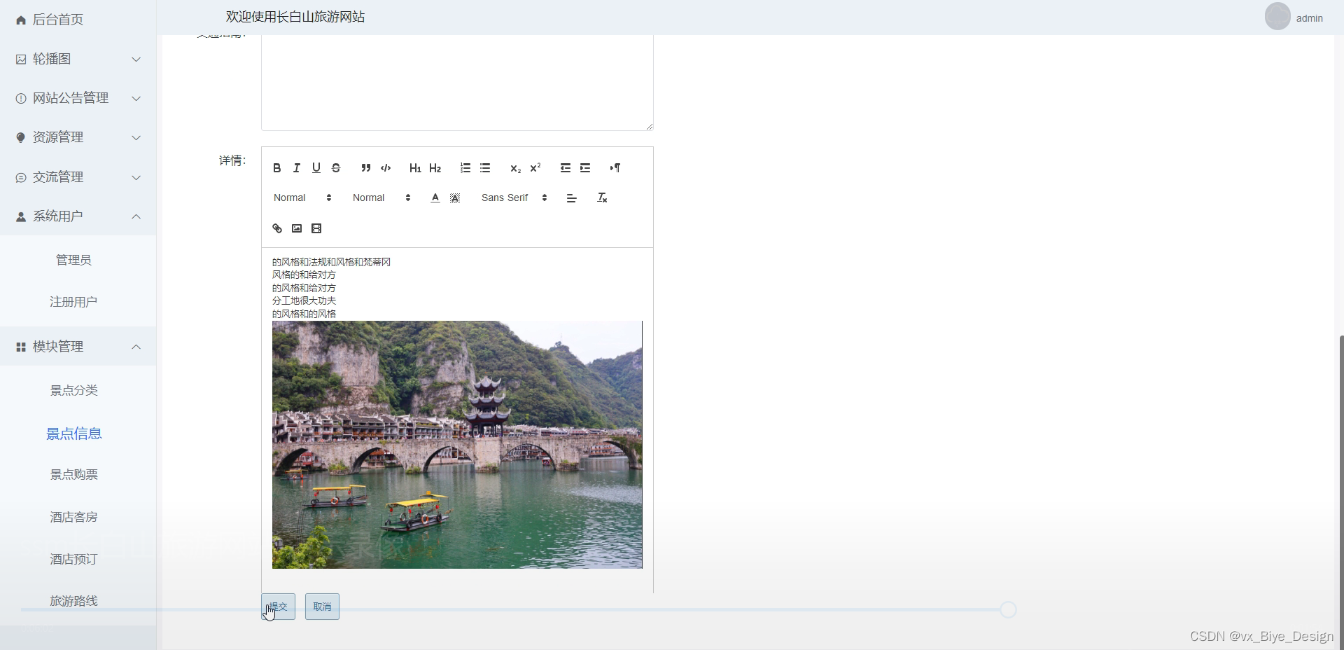This screenshot has height=650, width=1344.
Task: Open the text background color picker
Action: point(455,198)
